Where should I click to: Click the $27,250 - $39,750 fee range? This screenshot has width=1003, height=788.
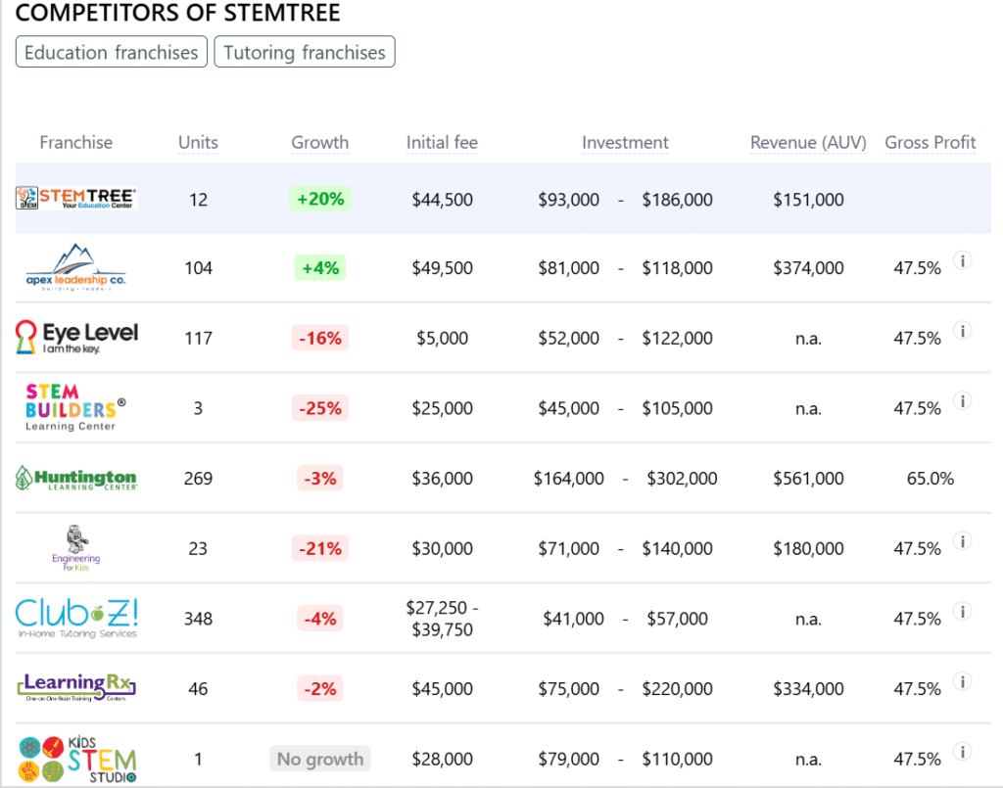pos(442,618)
